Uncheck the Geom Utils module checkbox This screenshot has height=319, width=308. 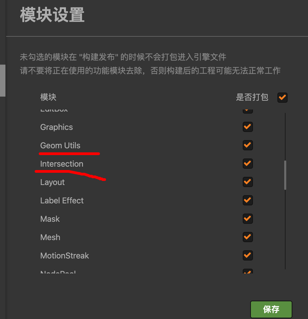tap(247, 145)
